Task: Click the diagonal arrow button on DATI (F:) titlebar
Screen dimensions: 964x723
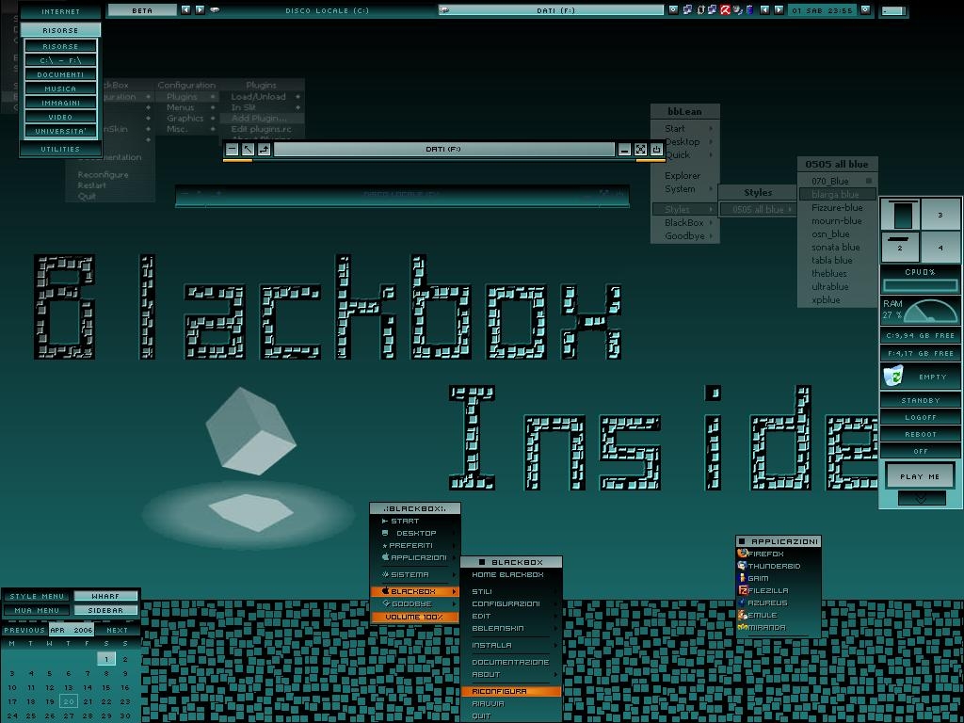Action: [x=248, y=150]
